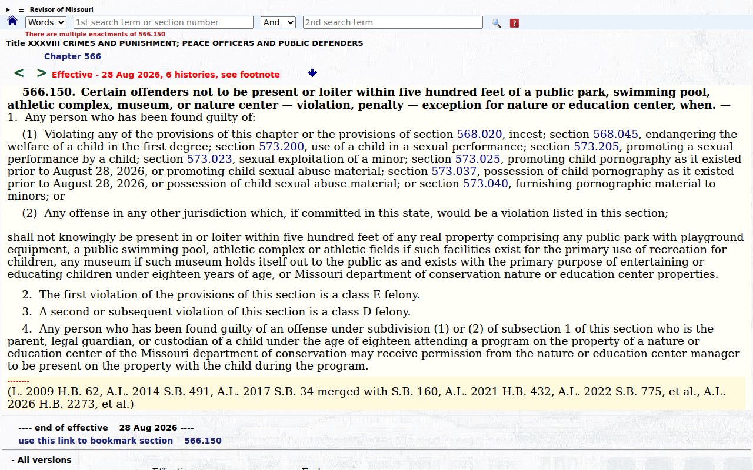Click '---- end of effective 28 Aug 2026 ----' text
The width and height of the screenshot is (753, 470).
coord(106,428)
